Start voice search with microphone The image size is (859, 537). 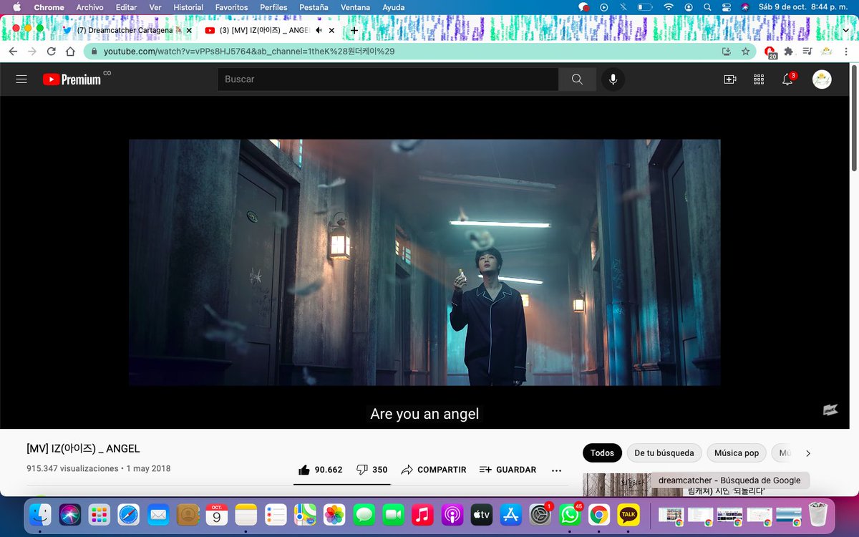(x=613, y=79)
